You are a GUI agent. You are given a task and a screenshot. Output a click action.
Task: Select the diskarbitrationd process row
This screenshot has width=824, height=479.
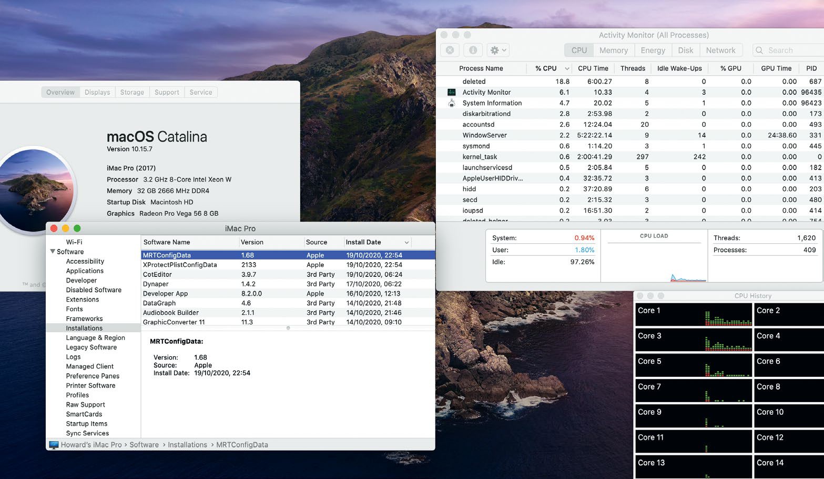[x=630, y=114]
